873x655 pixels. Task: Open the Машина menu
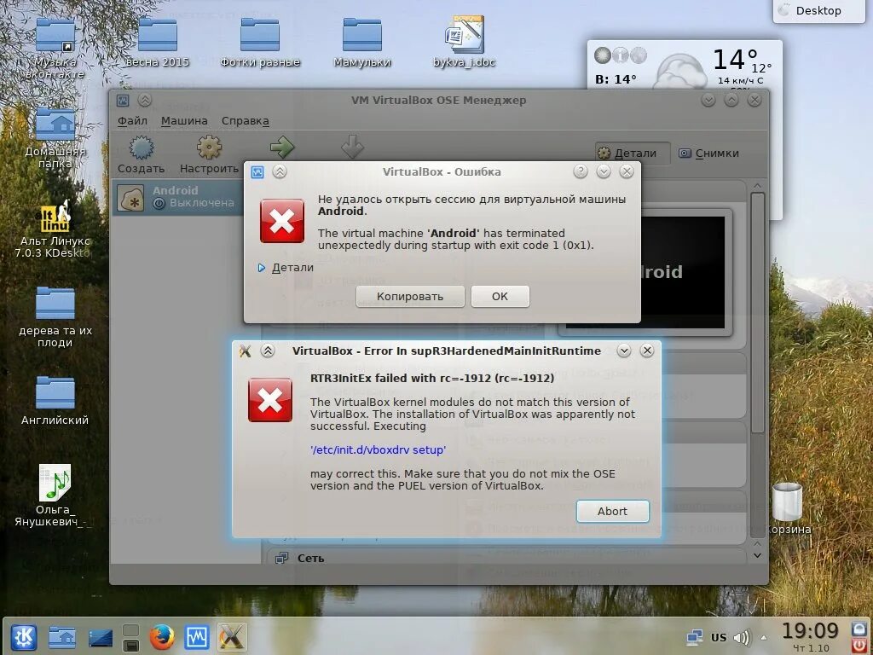click(x=184, y=121)
